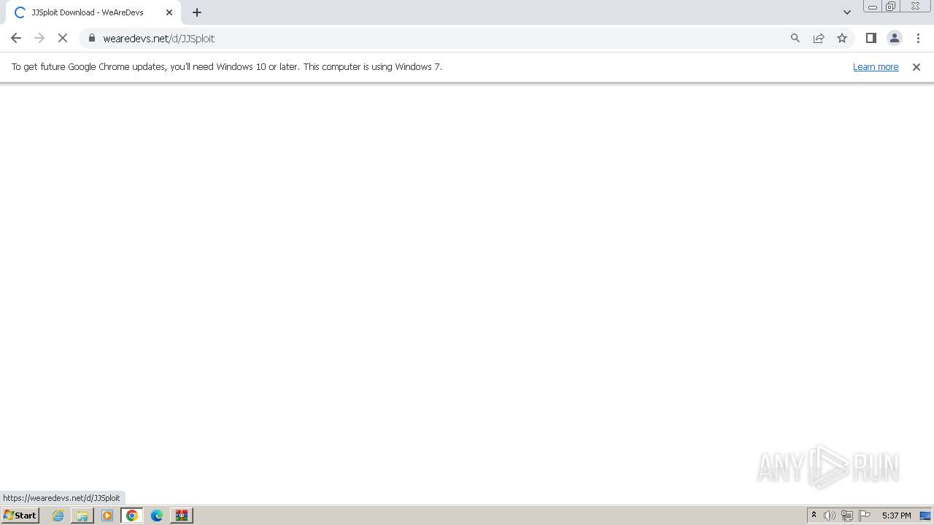
Task: Open Learn more link in update notice
Action: (x=876, y=66)
